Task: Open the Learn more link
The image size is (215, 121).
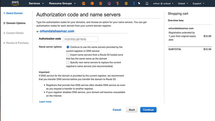Action: 45,102
